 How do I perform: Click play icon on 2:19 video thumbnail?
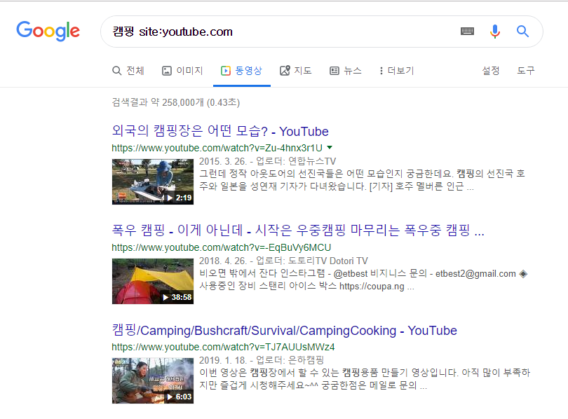(170, 198)
